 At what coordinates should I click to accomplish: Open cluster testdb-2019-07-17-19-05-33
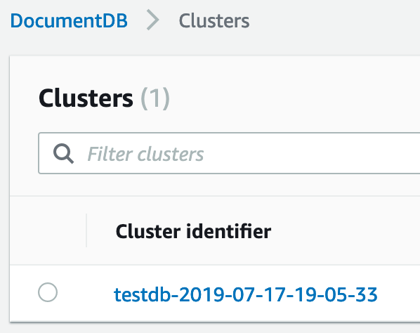click(246, 294)
